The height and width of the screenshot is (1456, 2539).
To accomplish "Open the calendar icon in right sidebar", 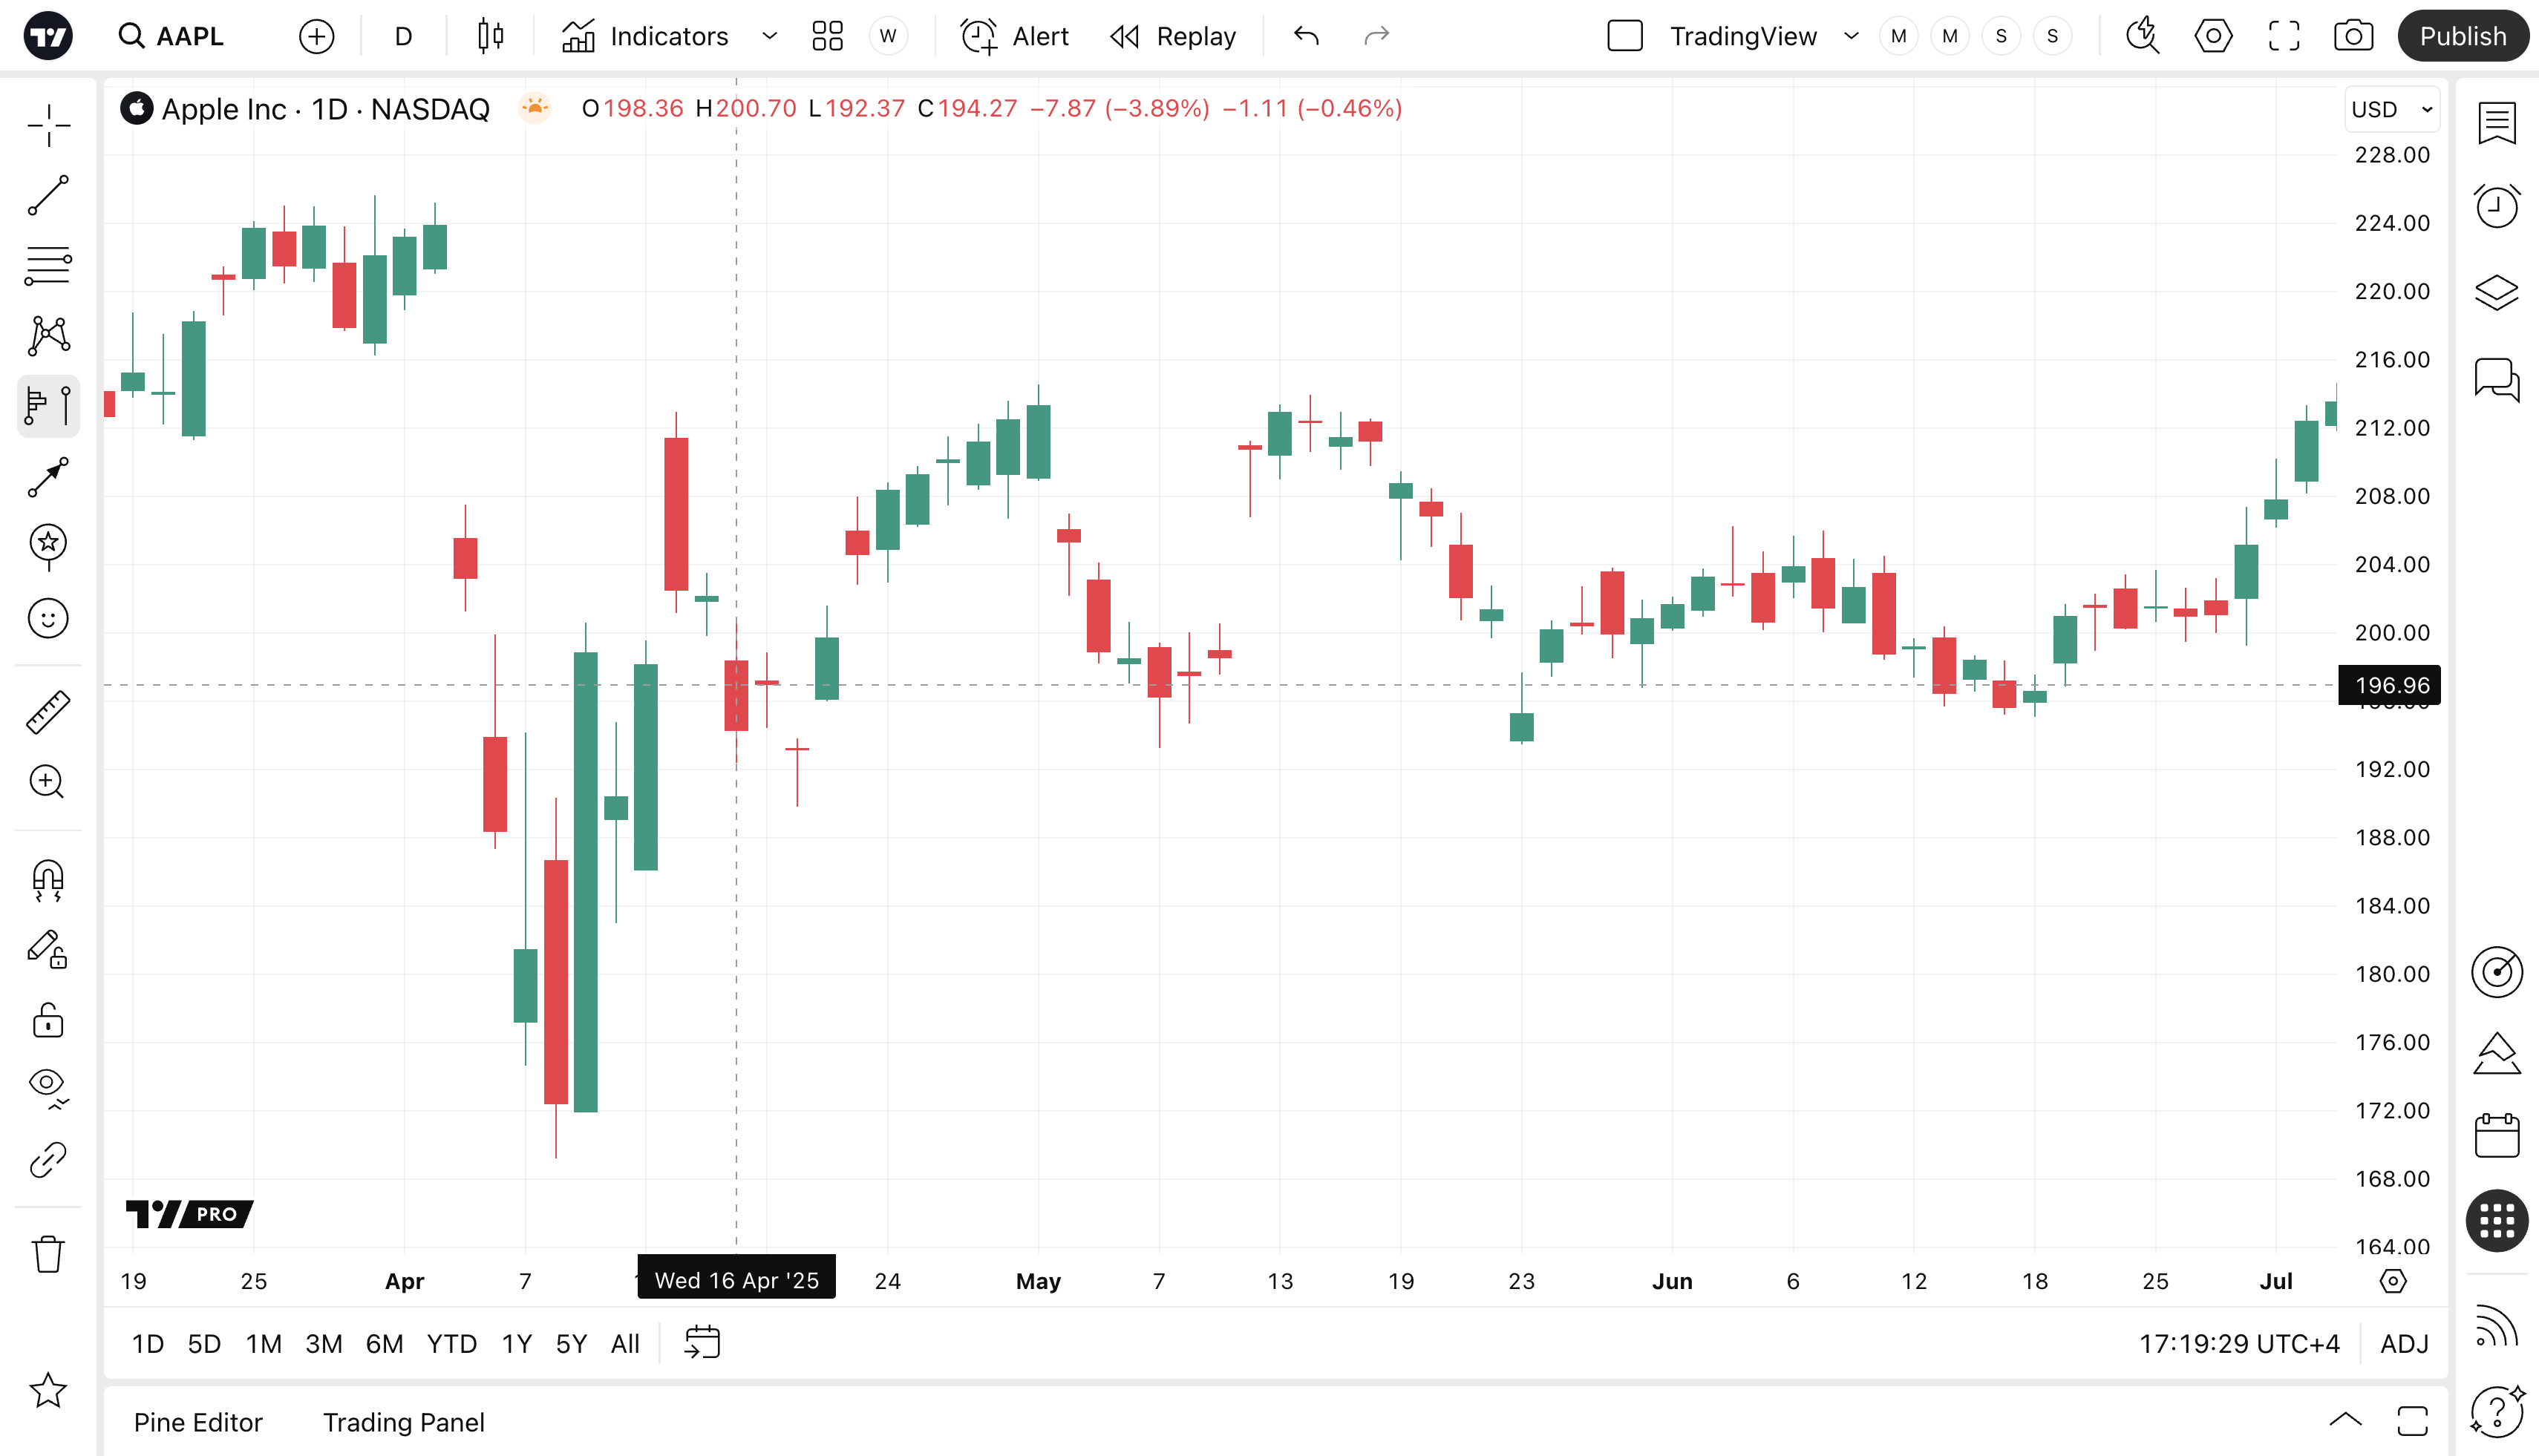I will (2496, 1136).
